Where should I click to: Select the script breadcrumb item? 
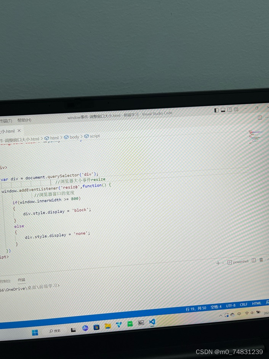[x=92, y=136]
